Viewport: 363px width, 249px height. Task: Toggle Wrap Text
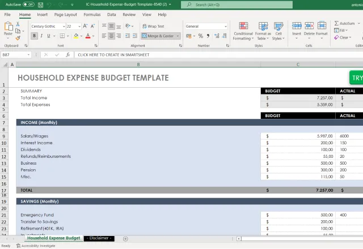(x=153, y=27)
